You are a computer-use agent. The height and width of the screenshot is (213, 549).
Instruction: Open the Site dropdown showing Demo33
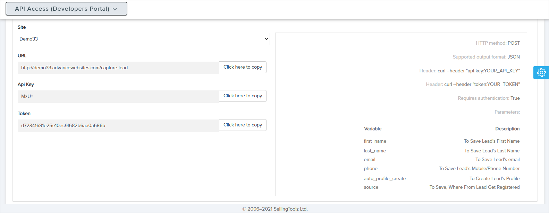pyautogui.click(x=144, y=39)
